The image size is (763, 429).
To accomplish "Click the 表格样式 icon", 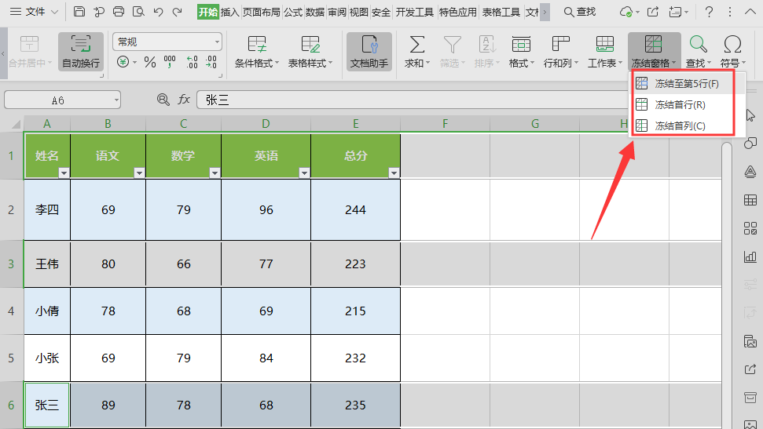I will click(310, 45).
